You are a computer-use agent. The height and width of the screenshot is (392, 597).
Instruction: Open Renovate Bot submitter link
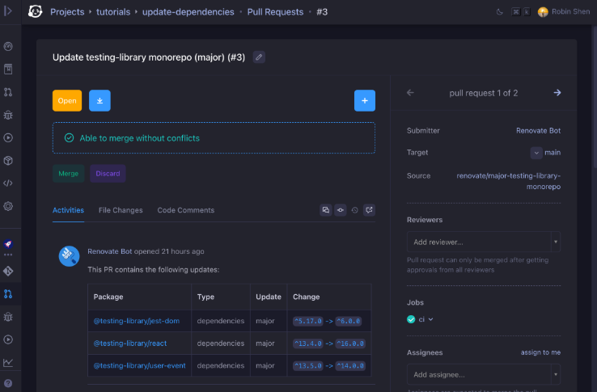pyautogui.click(x=539, y=131)
